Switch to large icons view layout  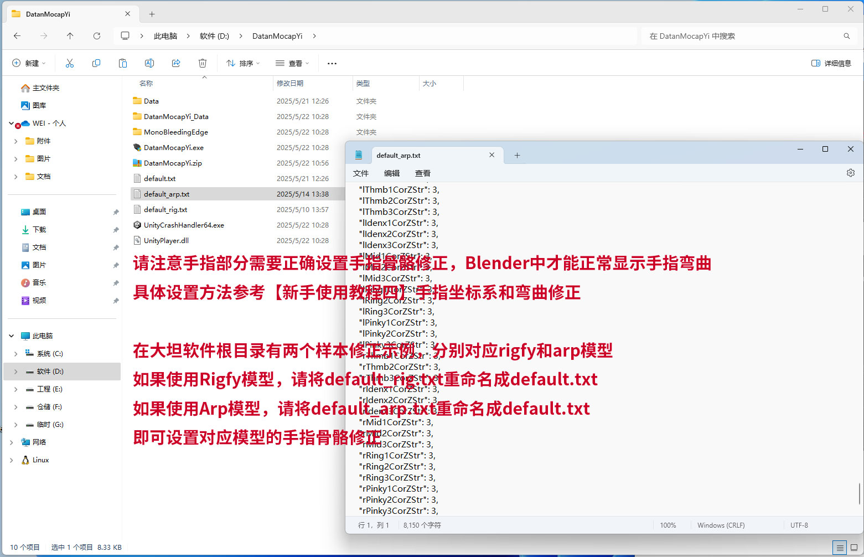tap(854, 548)
